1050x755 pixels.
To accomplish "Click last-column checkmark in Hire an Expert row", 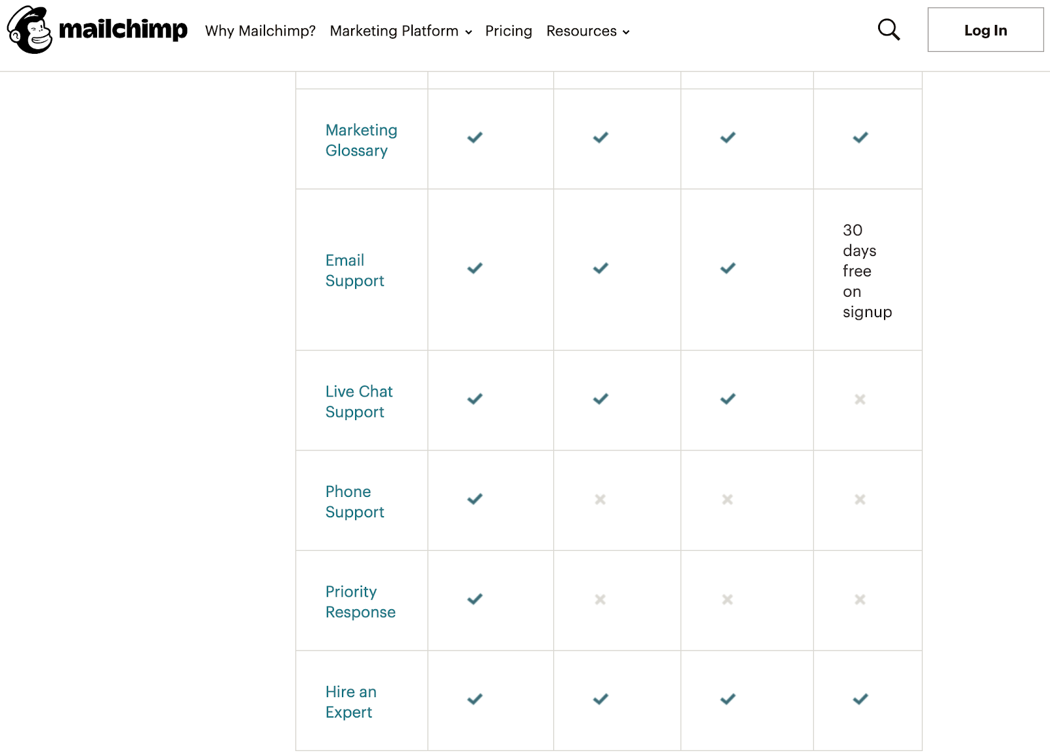I will 860,699.
